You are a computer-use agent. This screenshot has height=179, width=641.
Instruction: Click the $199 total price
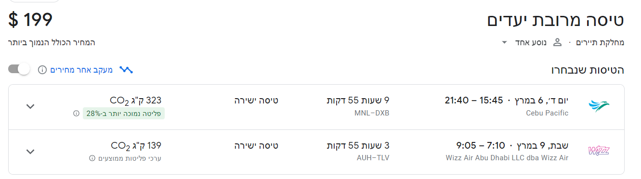[30, 20]
